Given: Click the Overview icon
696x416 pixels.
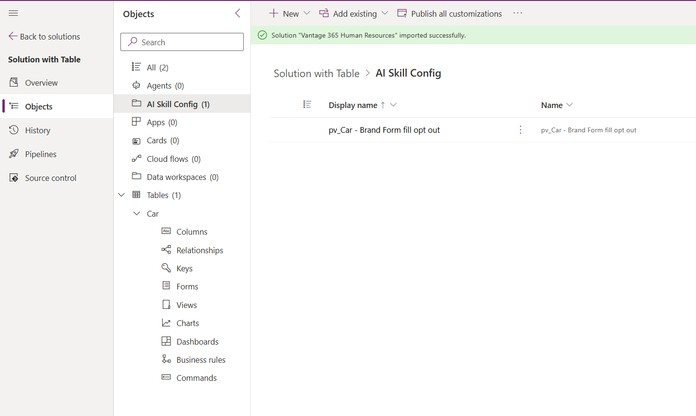Looking at the screenshot, I should tap(14, 82).
